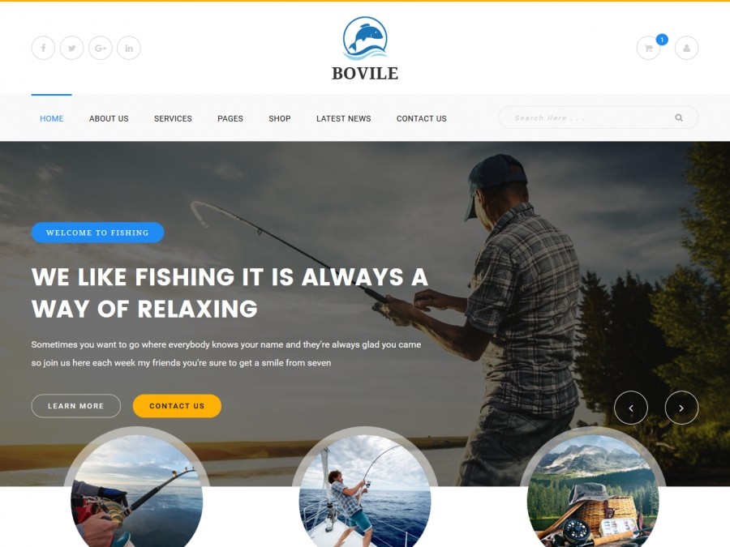Open the Shop menu

pyautogui.click(x=280, y=118)
